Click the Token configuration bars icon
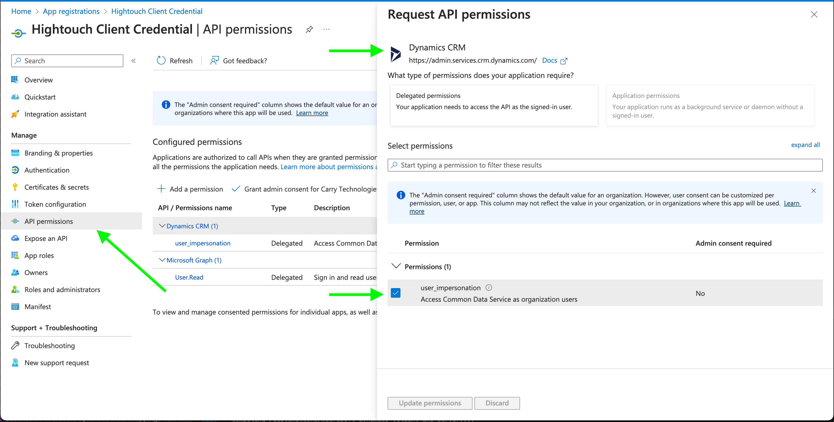834x422 pixels. [15, 204]
